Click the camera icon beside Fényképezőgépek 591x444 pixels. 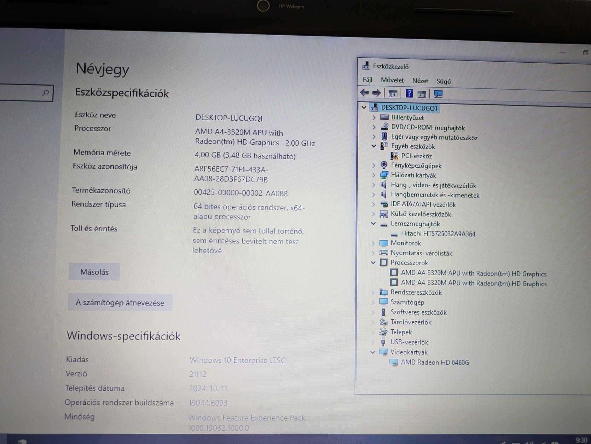(384, 165)
